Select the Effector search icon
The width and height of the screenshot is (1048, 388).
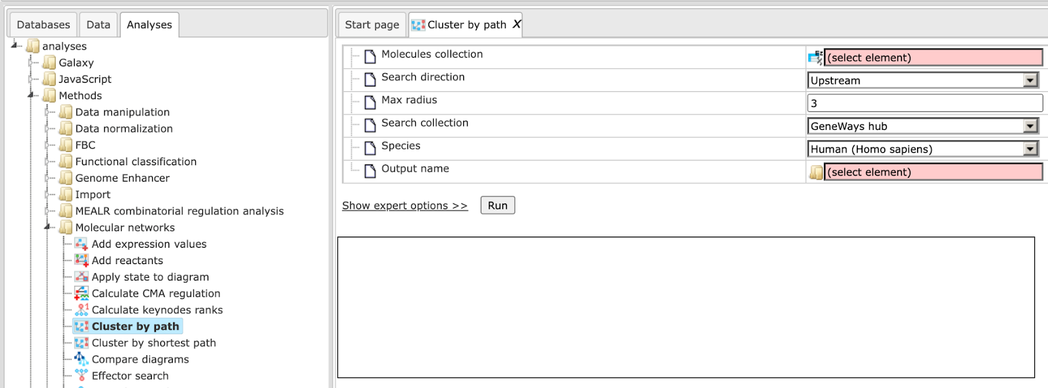point(81,376)
